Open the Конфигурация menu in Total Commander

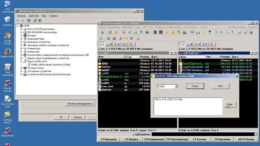tap(174, 27)
